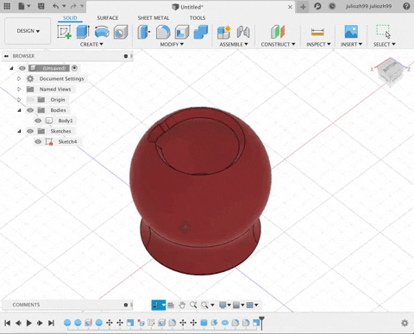Select the Press Pull tool

144,32
